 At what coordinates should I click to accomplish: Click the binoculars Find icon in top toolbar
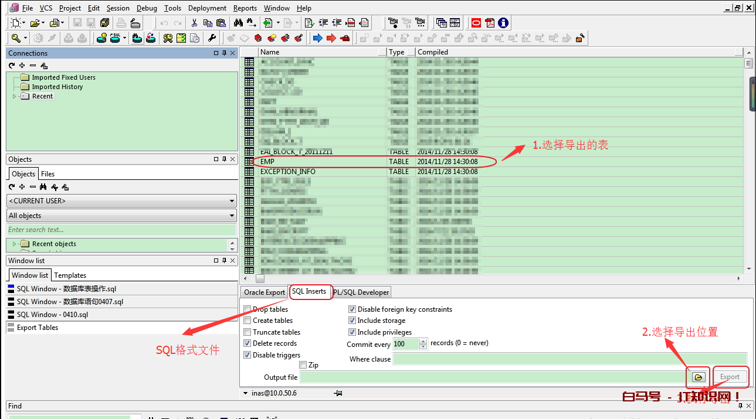click(238, 23)
